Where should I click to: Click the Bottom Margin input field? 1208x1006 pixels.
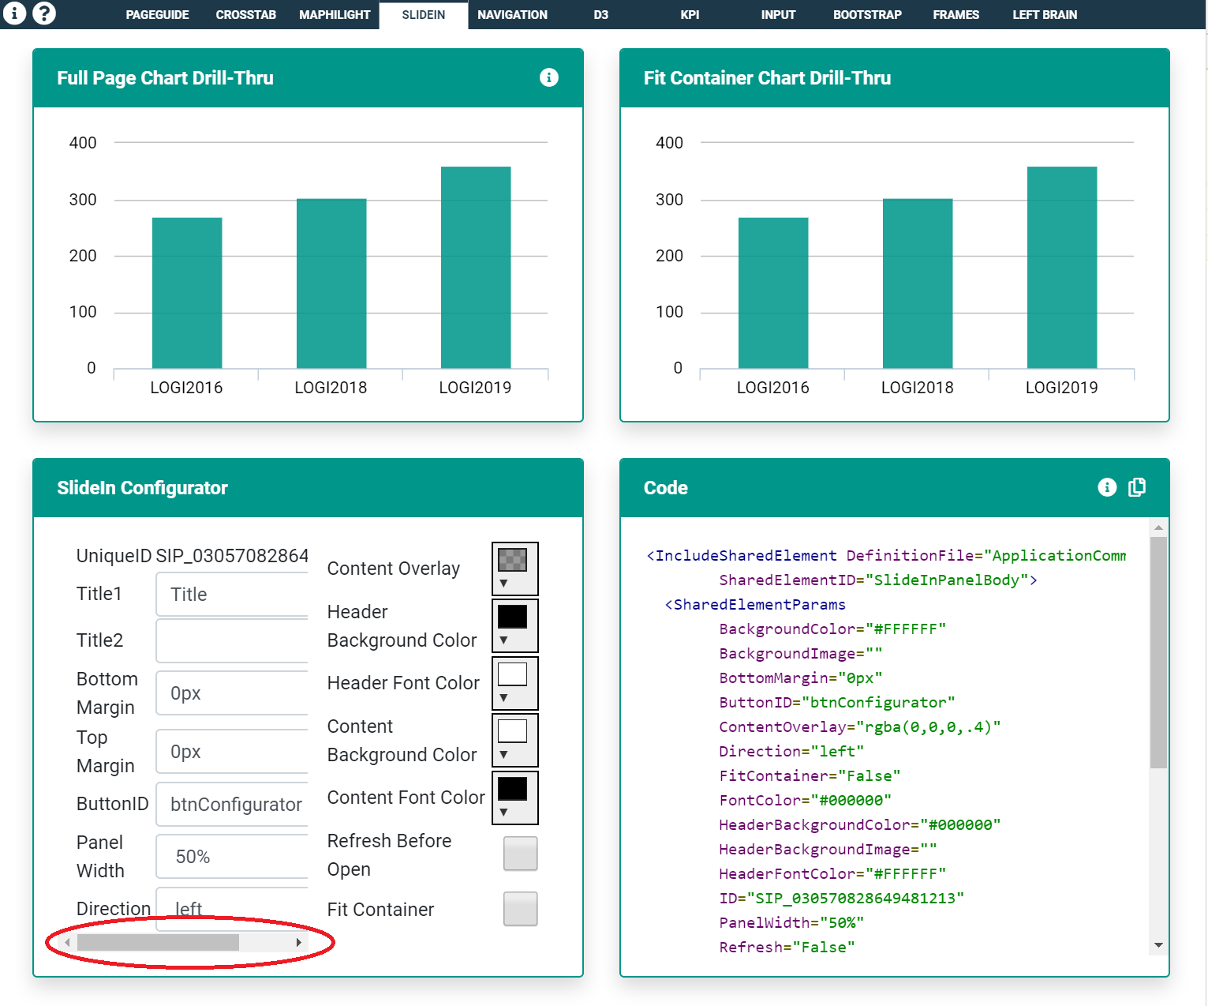click(x=232, y=693)
